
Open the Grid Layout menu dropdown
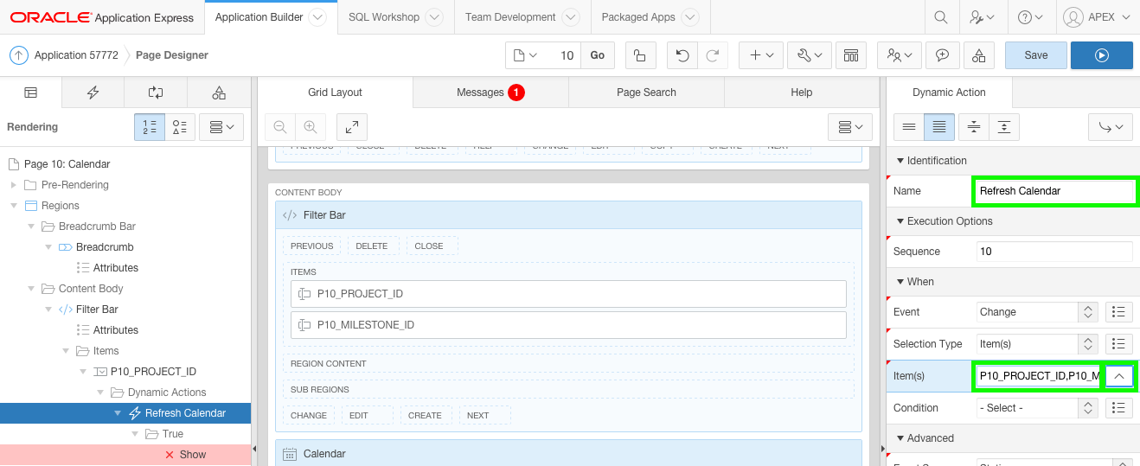click(x=850, y=127)
